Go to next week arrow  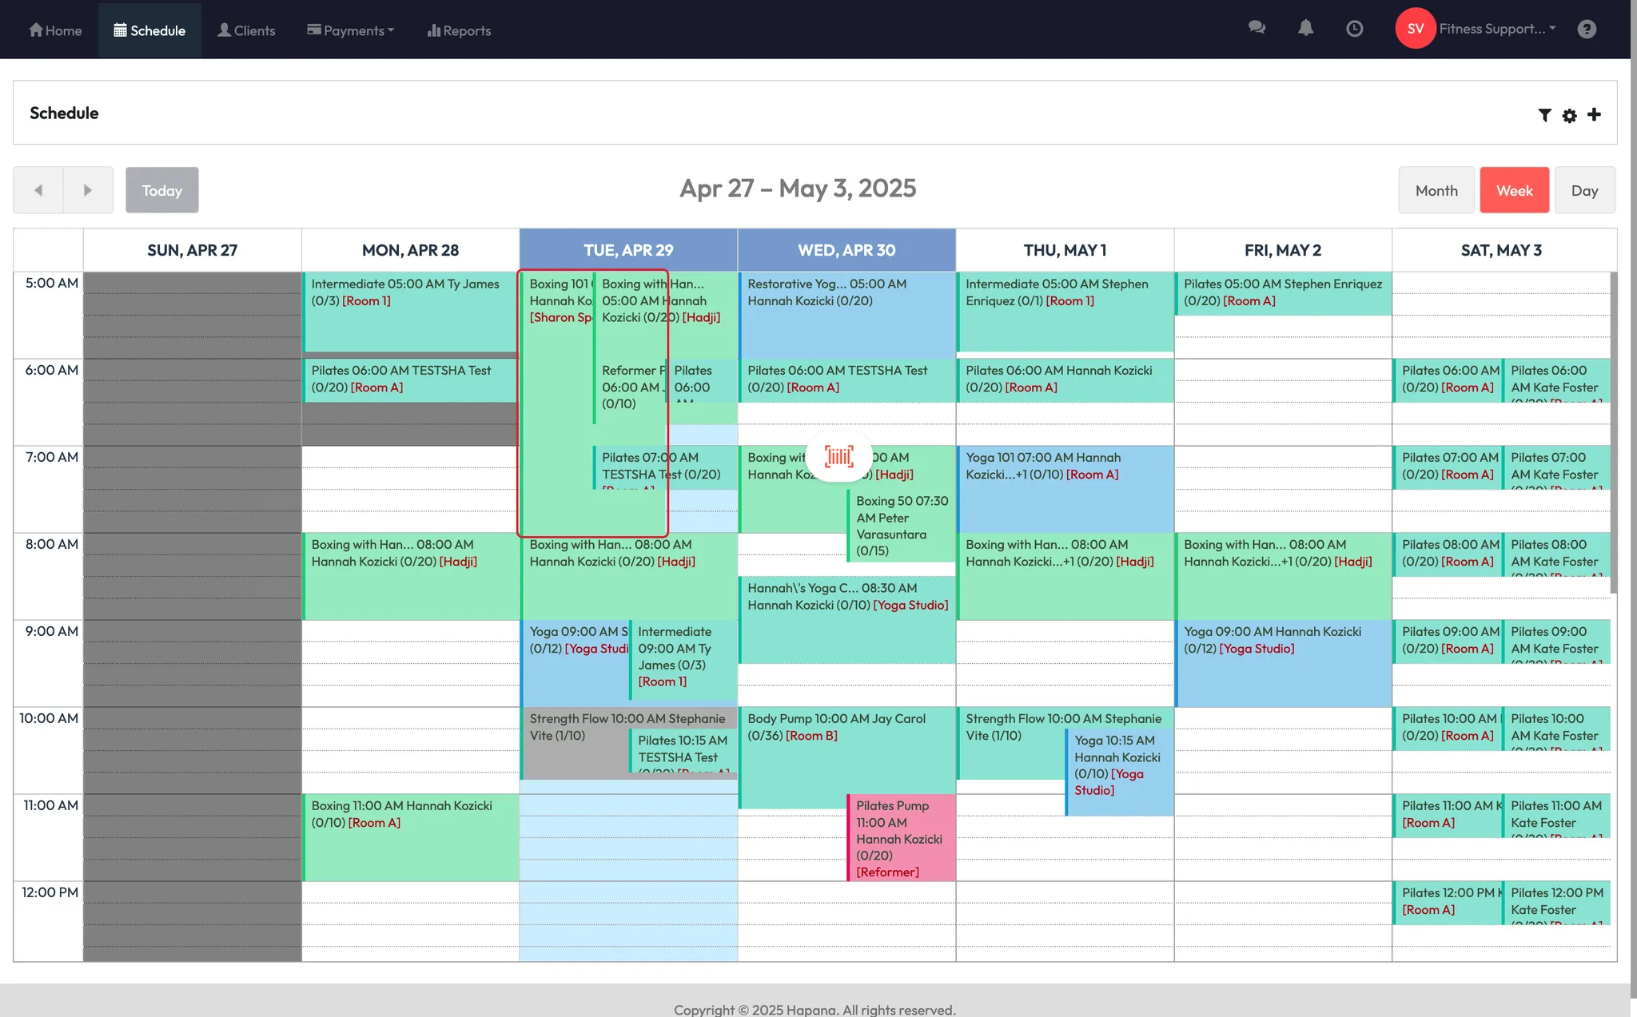click(88, 190)
